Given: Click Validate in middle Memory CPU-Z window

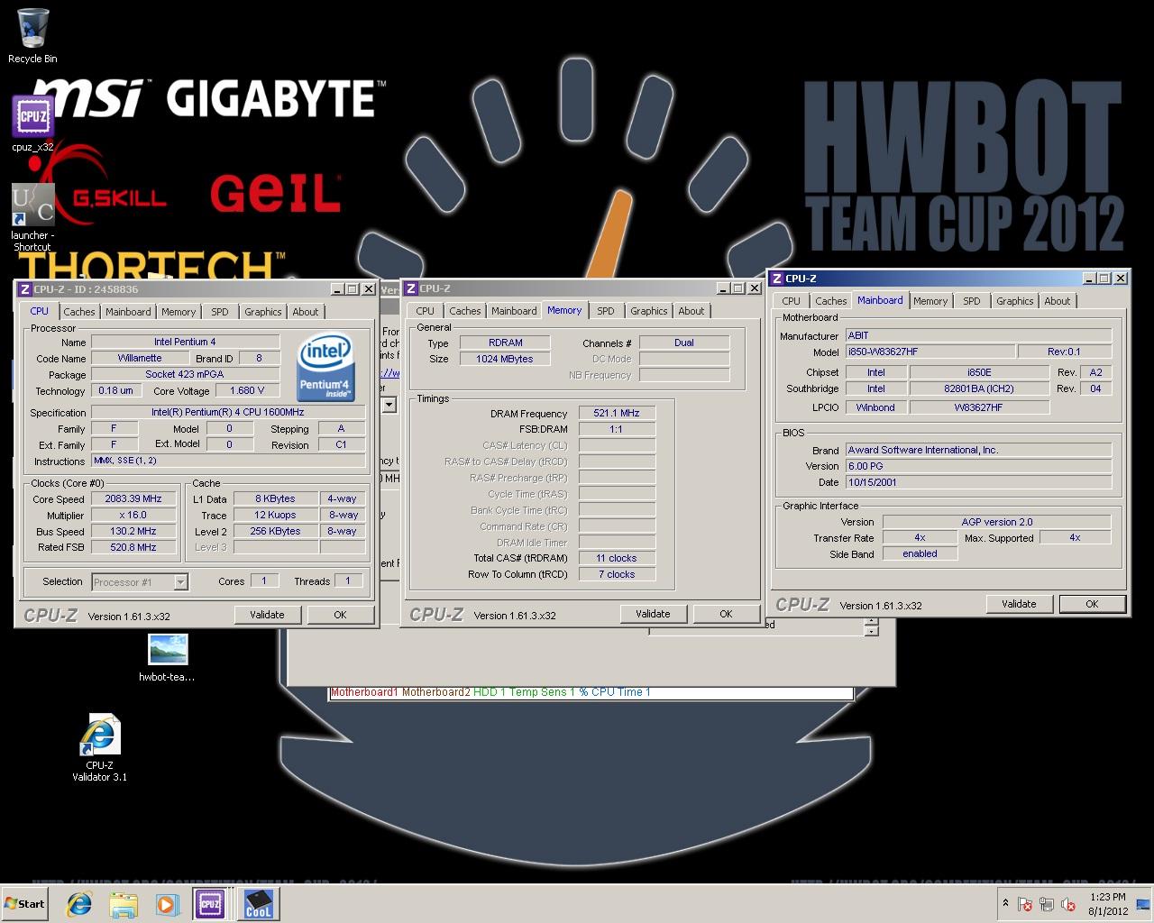Looking at the screenshot, I should (x=653, y=614).
